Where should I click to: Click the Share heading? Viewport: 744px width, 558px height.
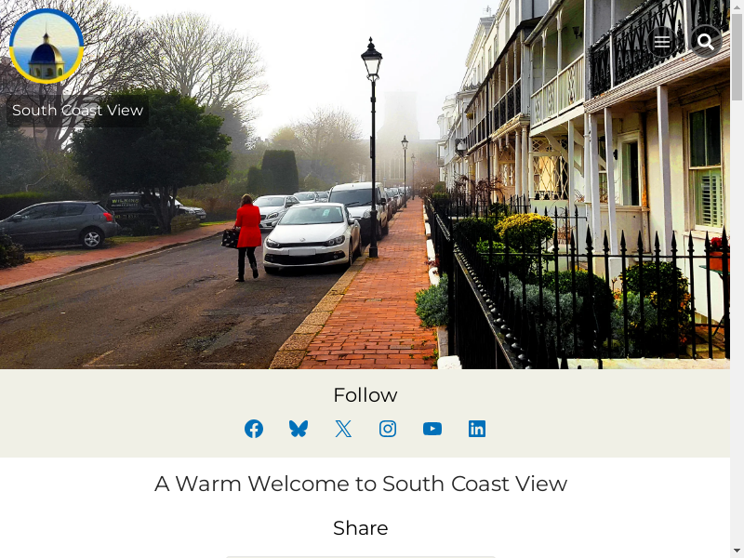[361, 528]
